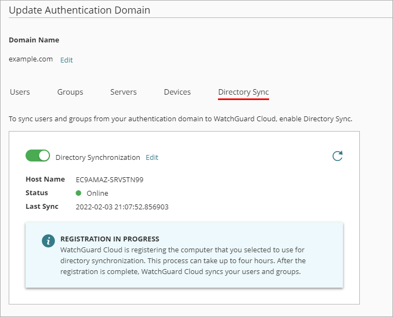Click the Host Name field label

[x=45, y=179]
